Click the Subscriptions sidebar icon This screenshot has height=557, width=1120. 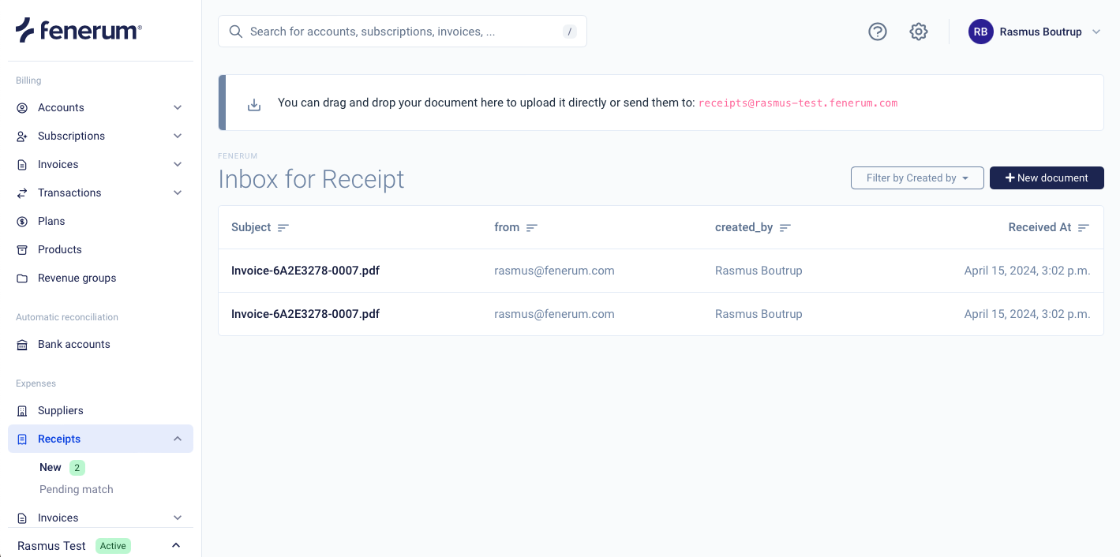click(x=22, y=136)
